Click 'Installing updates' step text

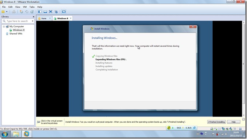(x=104, y=66)
